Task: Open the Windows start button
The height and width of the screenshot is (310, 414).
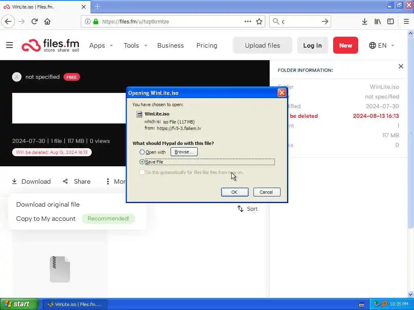Action: coord(19,304)
